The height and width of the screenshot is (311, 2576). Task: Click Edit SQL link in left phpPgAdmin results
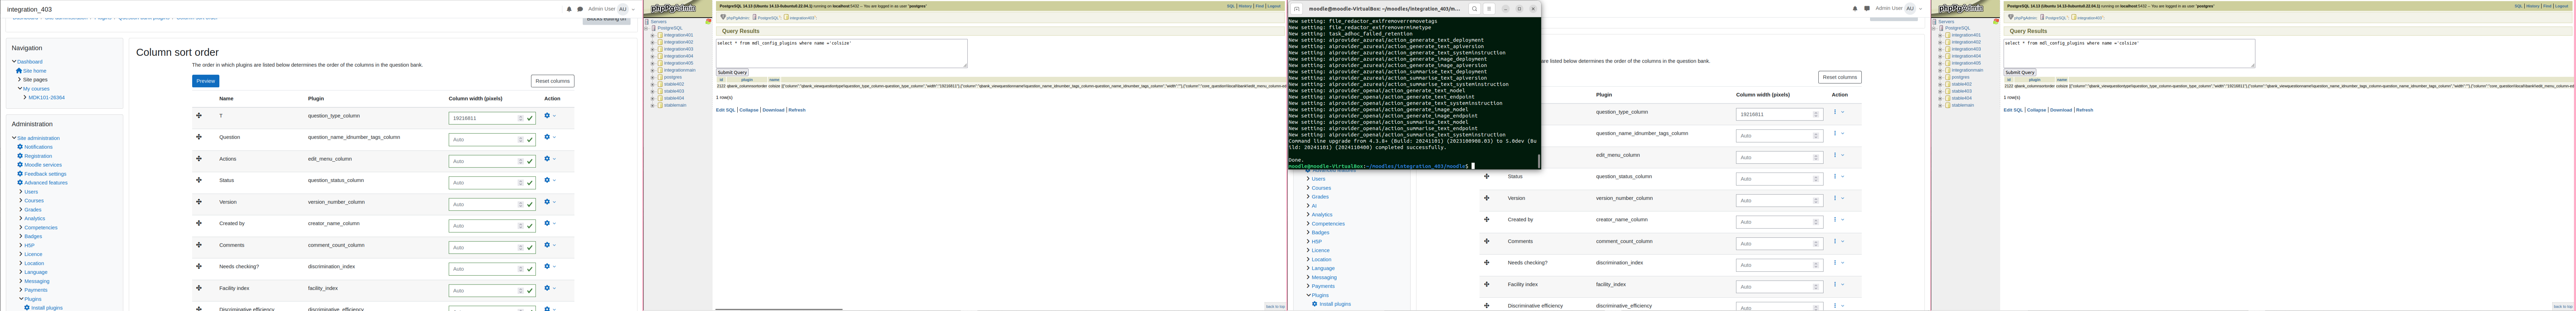click(725, 110)
